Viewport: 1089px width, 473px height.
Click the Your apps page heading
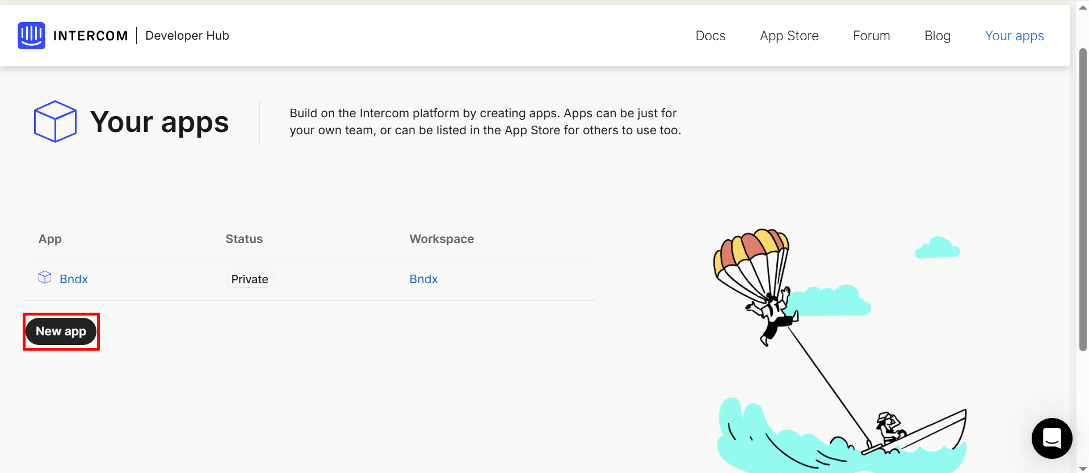point(159,122)
